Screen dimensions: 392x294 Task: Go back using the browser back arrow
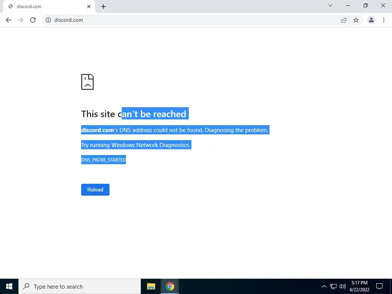pos(8,20)
